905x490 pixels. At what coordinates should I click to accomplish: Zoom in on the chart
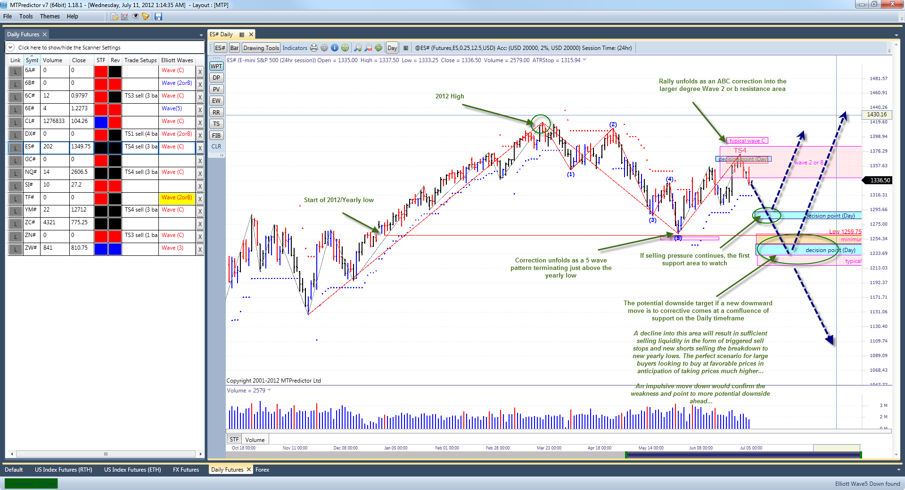358,48
